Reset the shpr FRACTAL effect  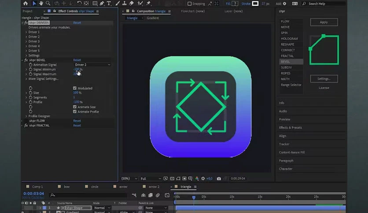point(77,125)
